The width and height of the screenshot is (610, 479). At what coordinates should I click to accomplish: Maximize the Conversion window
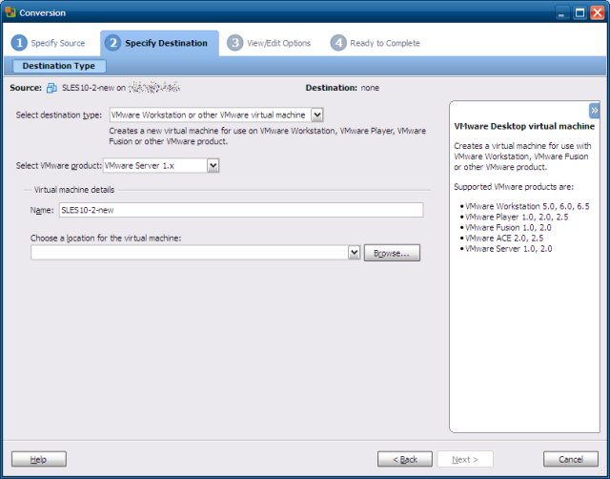[x=579, y=12]
